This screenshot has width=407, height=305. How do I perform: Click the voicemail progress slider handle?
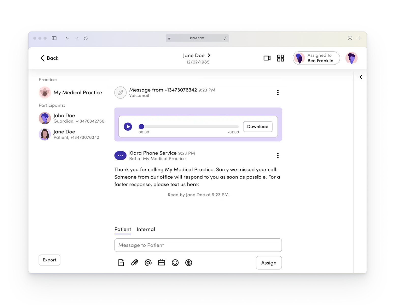coord(141,127)
